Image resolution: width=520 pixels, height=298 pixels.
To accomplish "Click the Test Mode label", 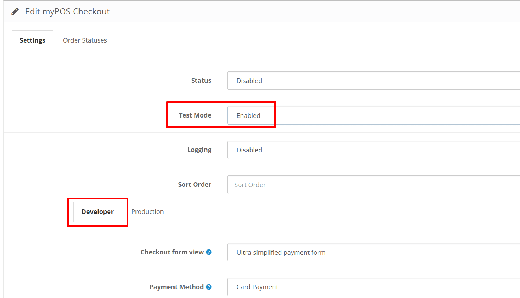I will [x=195, y=115].
